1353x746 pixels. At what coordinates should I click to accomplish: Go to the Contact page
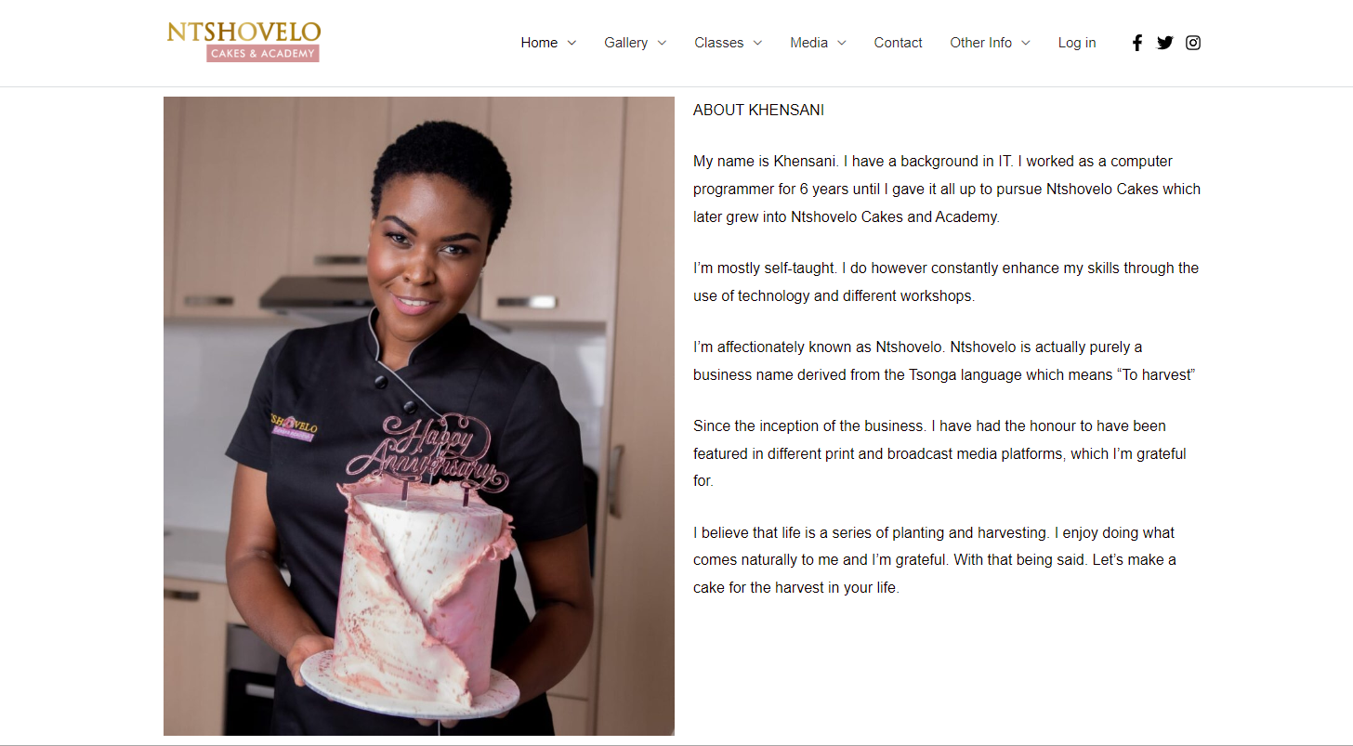(898, 43)
